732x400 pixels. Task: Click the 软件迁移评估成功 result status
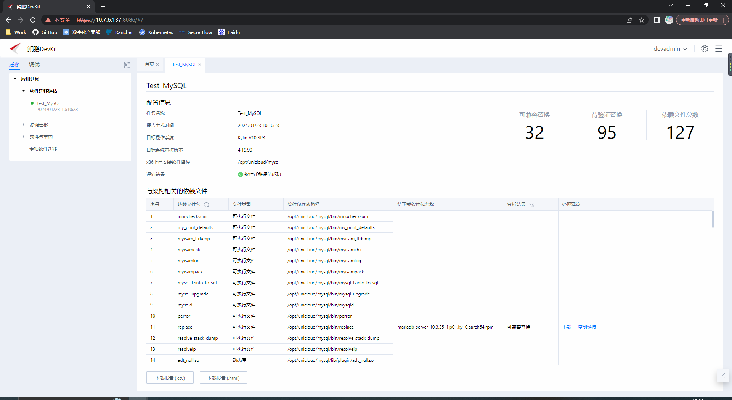pos(259,174)
